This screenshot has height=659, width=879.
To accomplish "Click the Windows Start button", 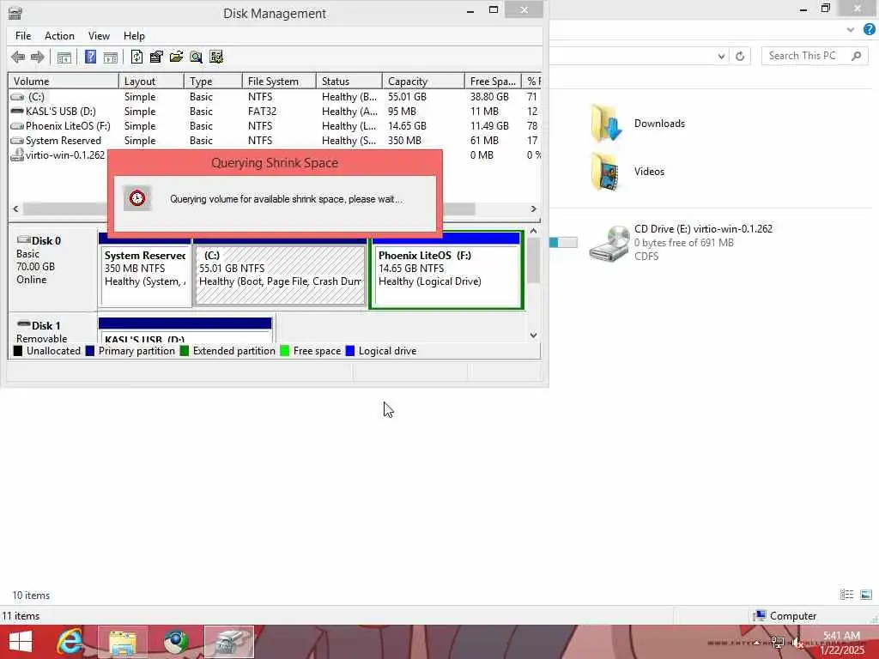I will click(x=21, y=642).
